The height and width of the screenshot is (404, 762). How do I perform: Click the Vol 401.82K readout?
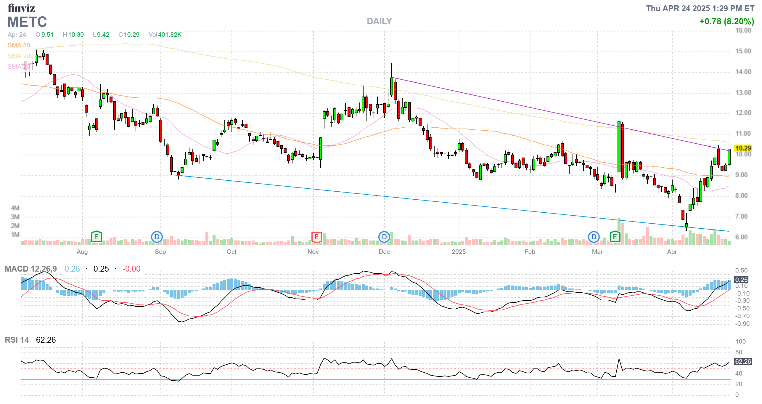tap(165, 35)
